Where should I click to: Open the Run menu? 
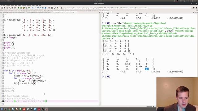pos(16,6)
